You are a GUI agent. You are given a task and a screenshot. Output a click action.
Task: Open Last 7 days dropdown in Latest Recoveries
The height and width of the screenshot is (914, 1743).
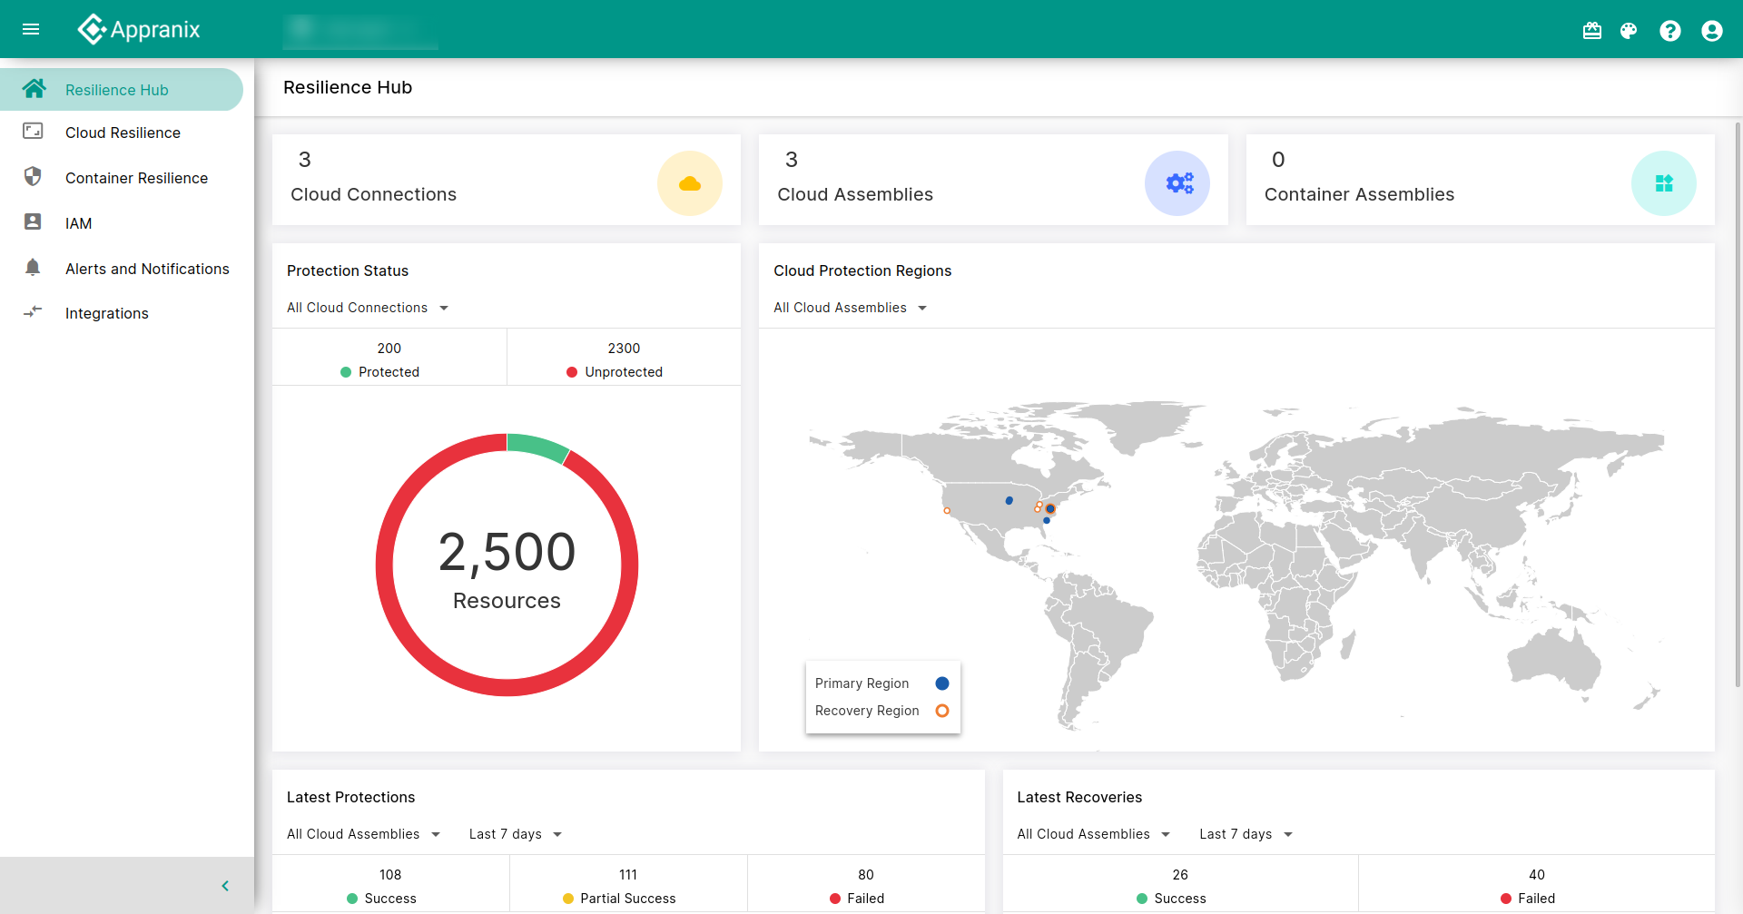[1246, 834]
